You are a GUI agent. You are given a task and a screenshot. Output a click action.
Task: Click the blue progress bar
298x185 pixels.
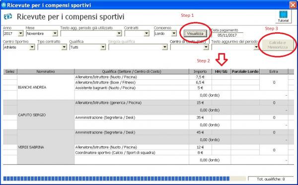pyautogui.click(x=124, y=179)
